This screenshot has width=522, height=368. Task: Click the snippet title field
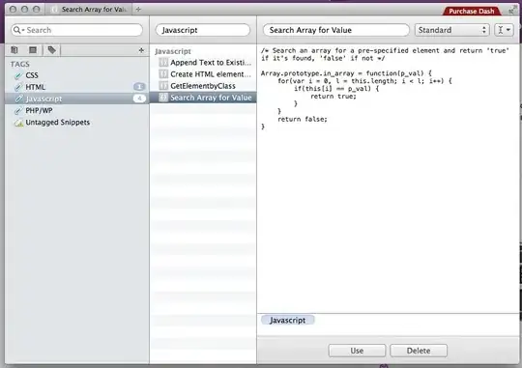click(x=336, y=30)
